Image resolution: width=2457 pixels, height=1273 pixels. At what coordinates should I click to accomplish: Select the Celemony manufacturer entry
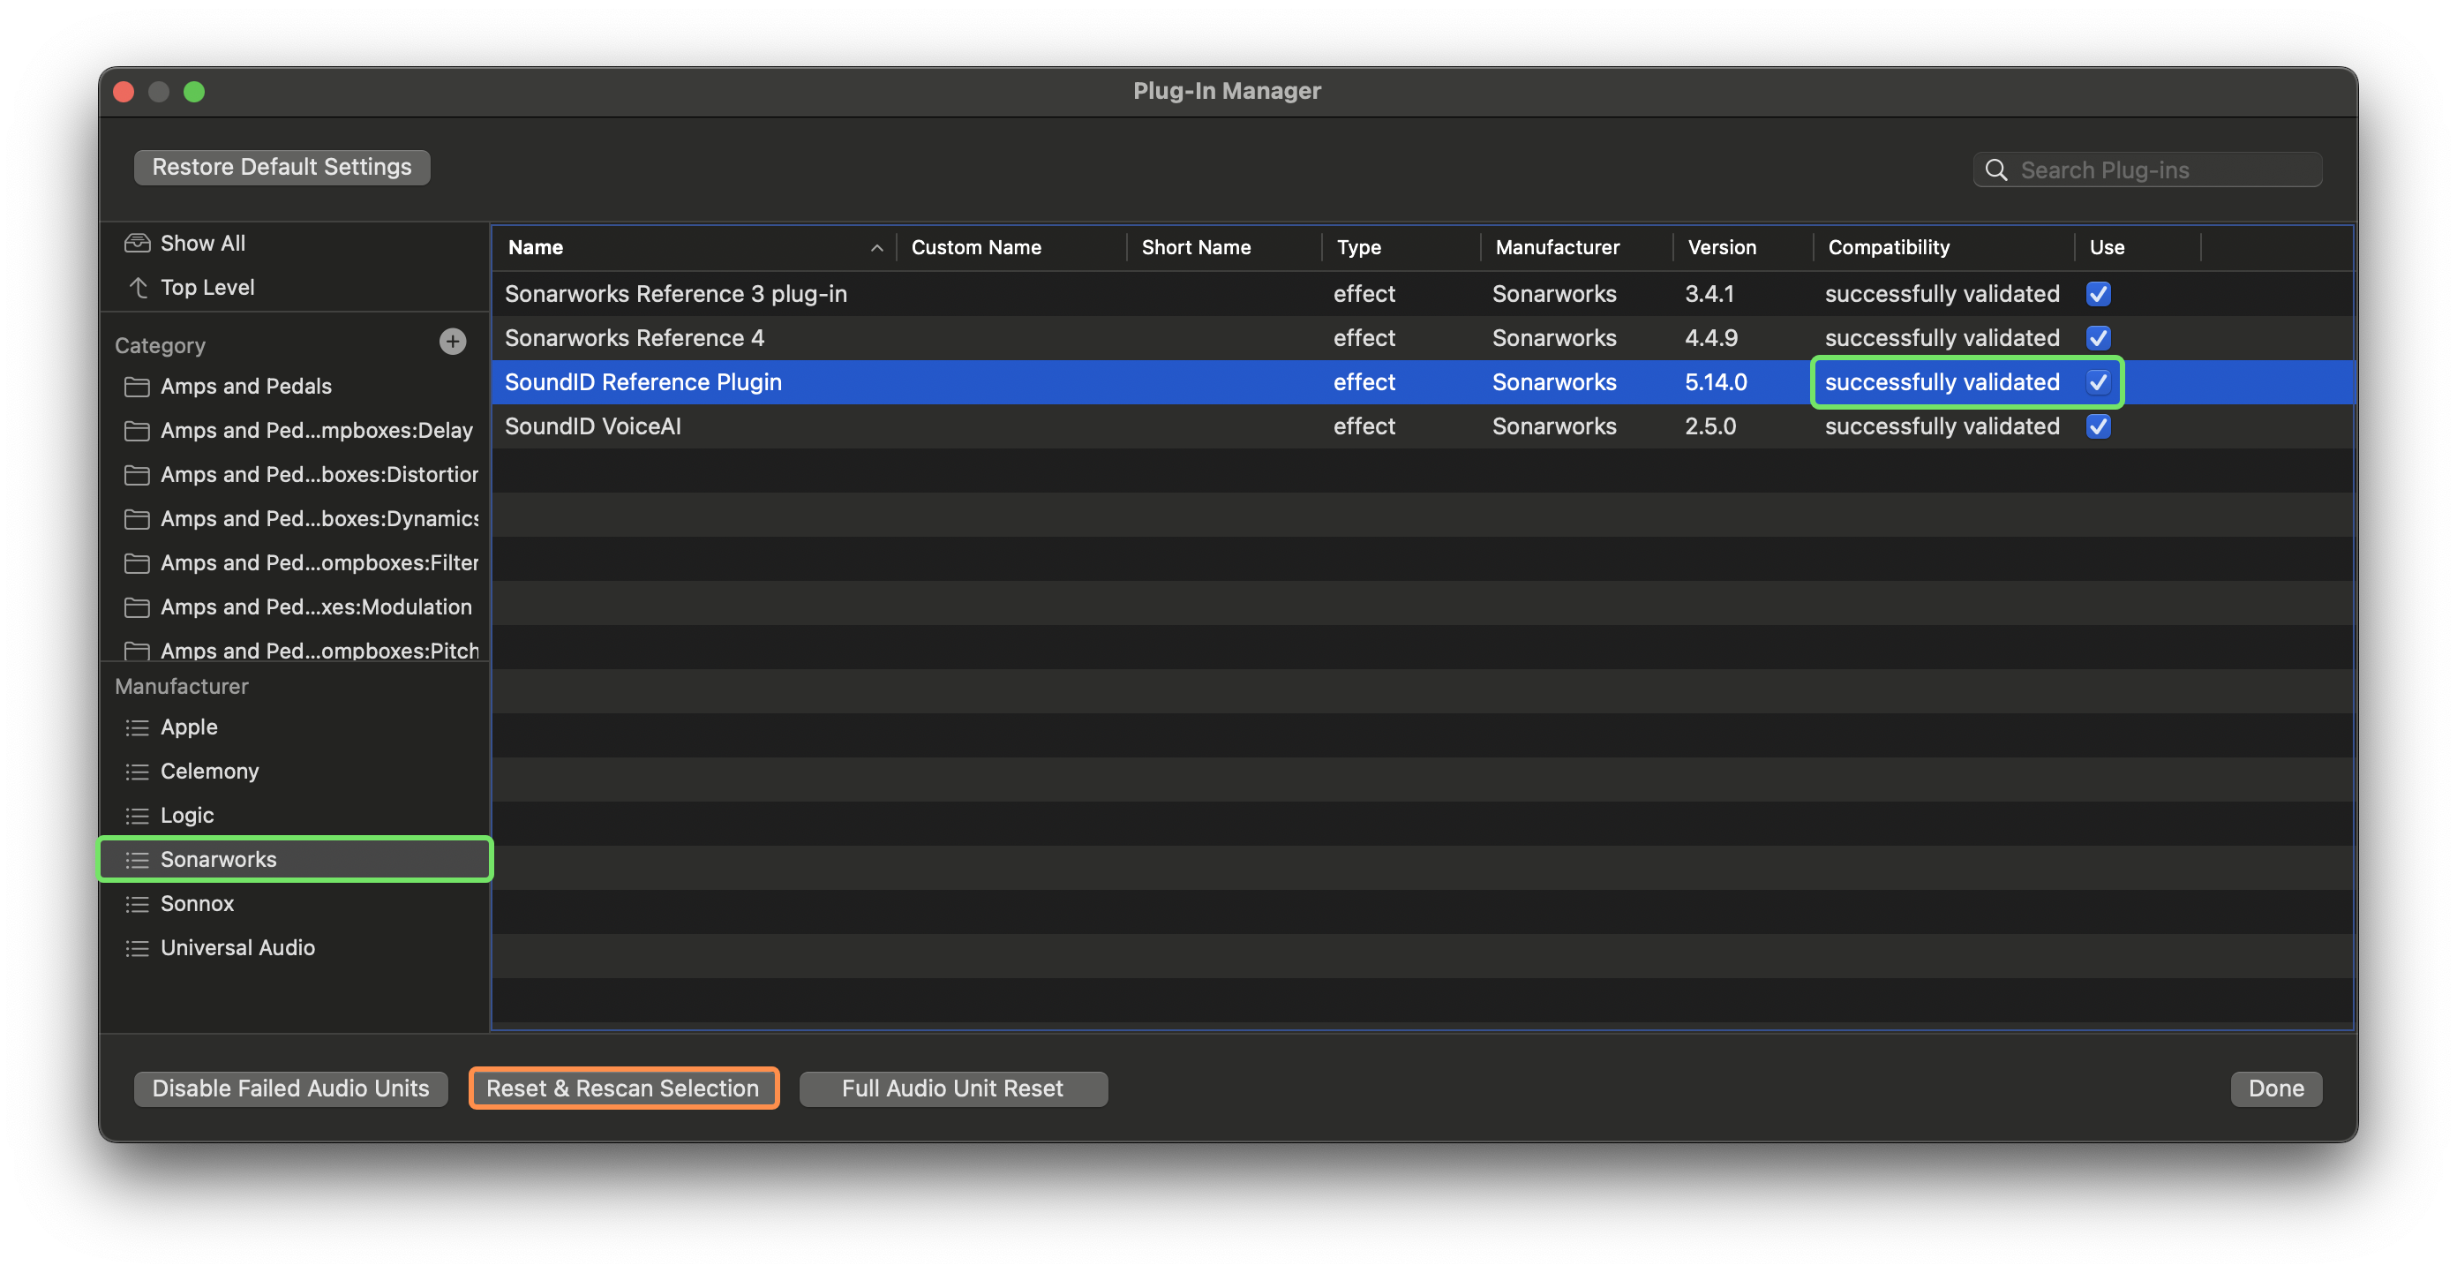tap(209, 771)
